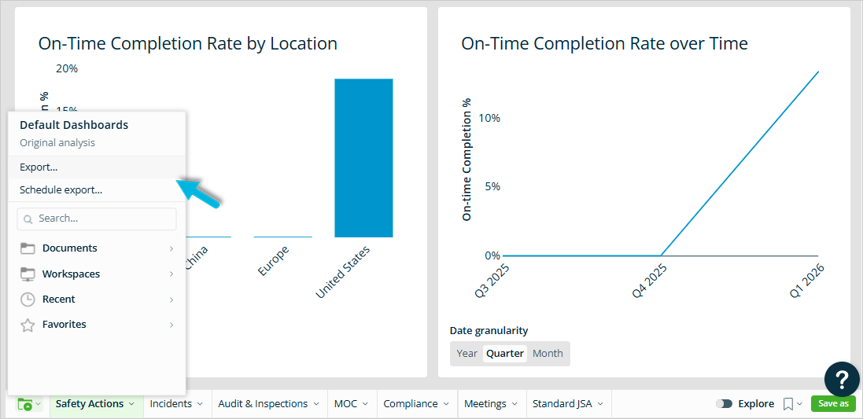Select Schedule export... menu entry
Screen dimensions: 863x419
[61, 190]
